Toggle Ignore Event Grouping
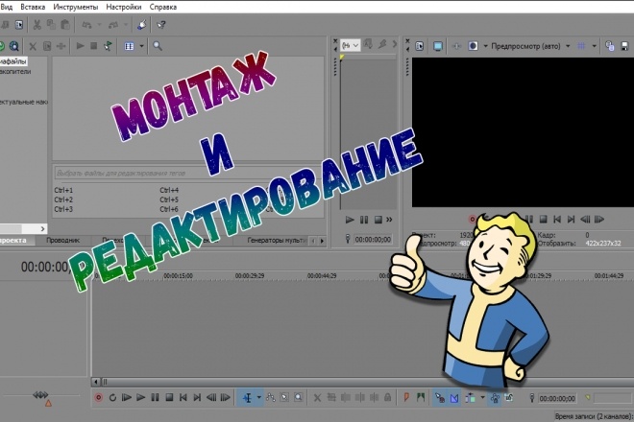 (509, 398)
